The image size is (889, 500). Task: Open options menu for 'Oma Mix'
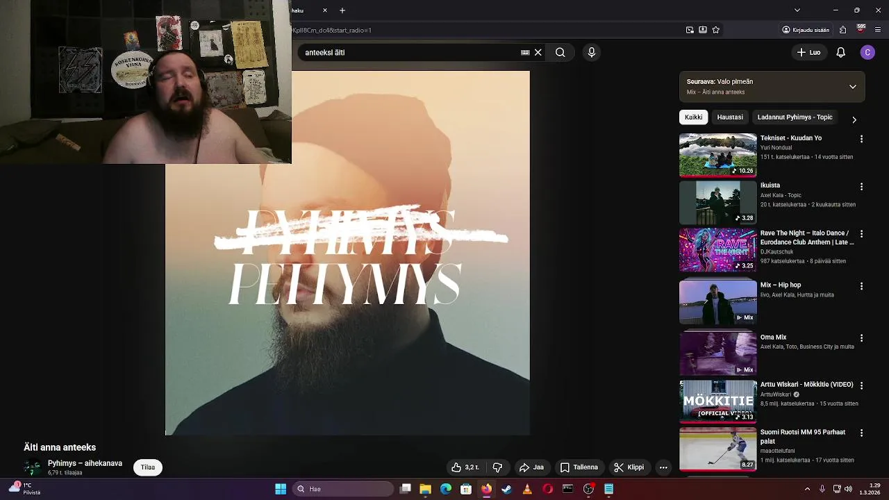(861, 338)
